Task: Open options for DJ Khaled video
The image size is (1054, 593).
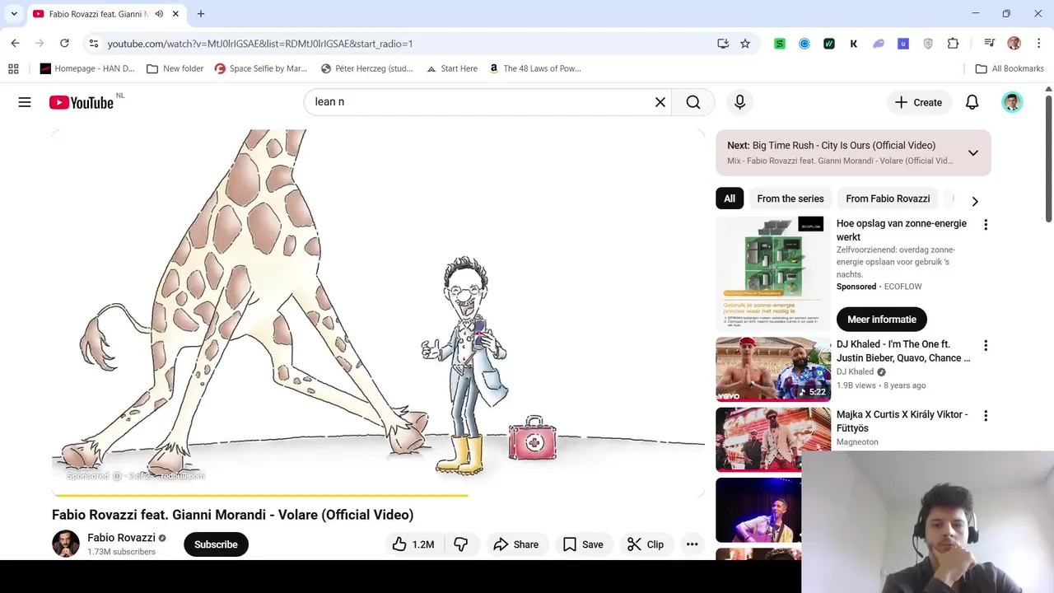Action: (x=985, y=345)
